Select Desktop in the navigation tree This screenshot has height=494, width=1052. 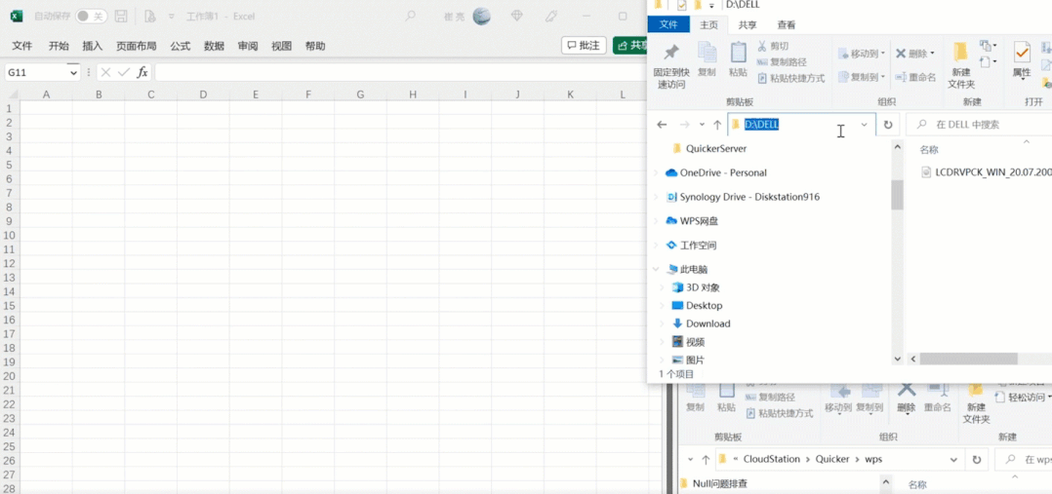tap(704, 306)
